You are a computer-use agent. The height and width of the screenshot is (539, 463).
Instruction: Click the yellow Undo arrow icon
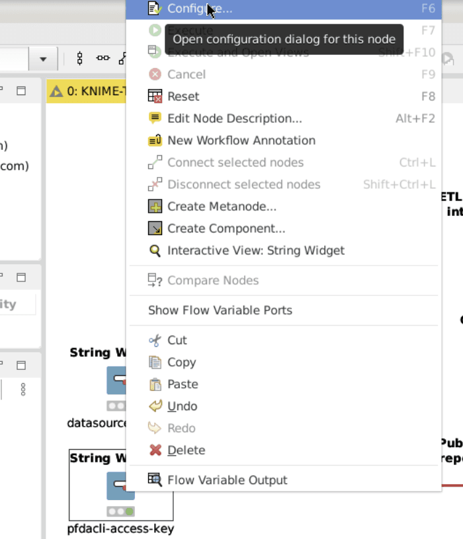tap(155, 406)
